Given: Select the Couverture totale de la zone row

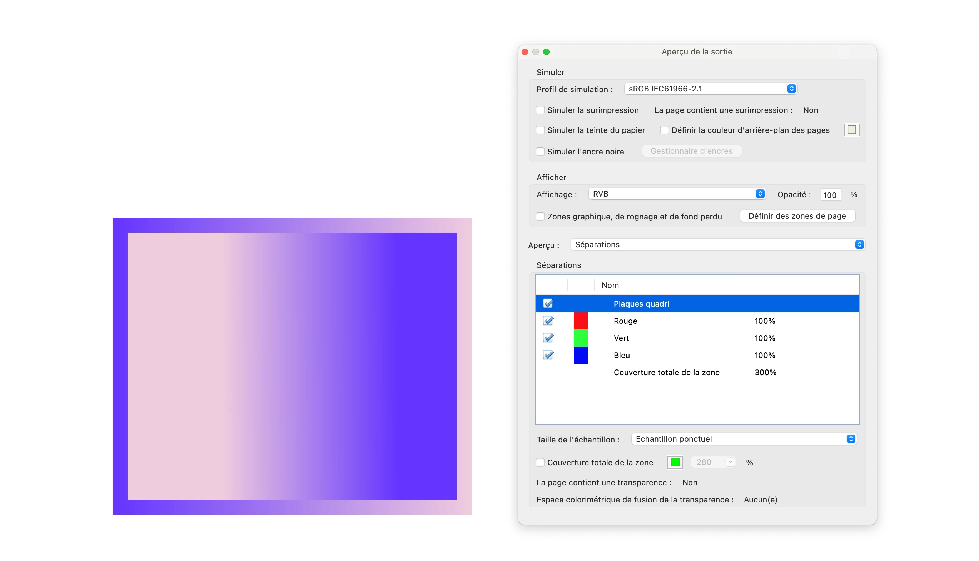Looking at the screenshot, I should pos(666,373).
